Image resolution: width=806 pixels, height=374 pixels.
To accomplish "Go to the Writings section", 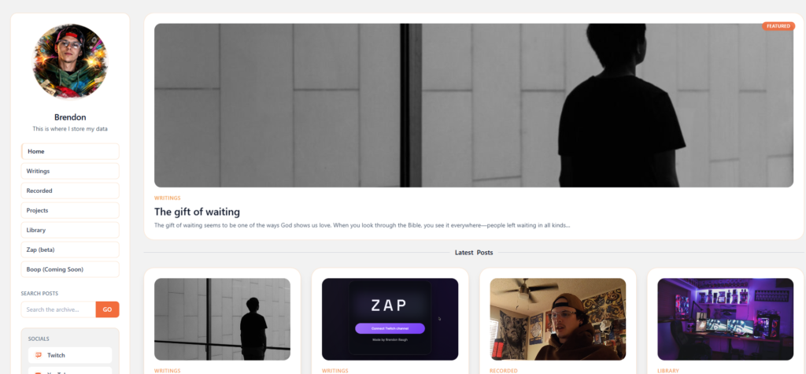I will pyautogui.click(x=70, y=172).
